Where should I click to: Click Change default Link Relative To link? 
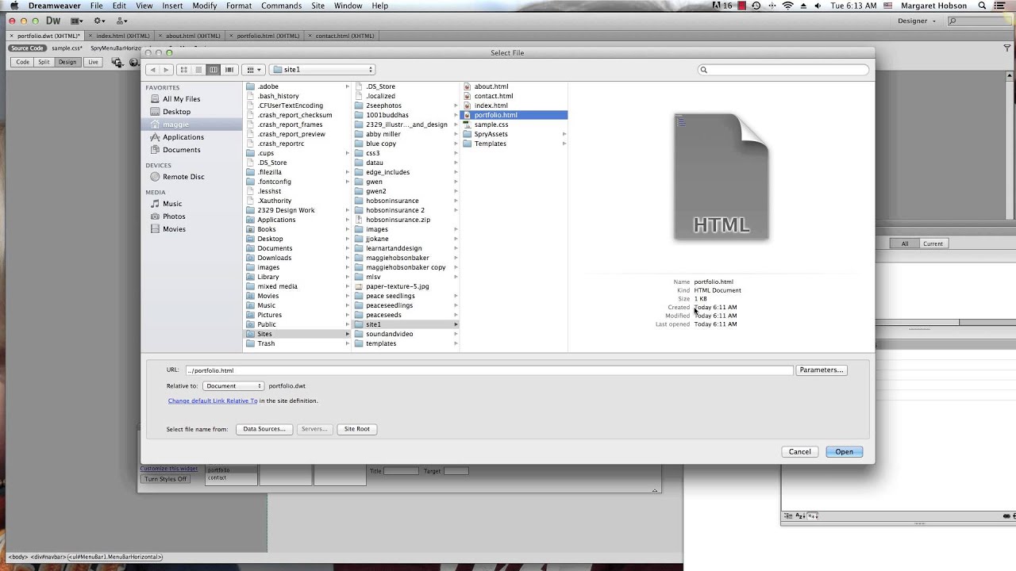pyautogui.click(x=213, y=401)
